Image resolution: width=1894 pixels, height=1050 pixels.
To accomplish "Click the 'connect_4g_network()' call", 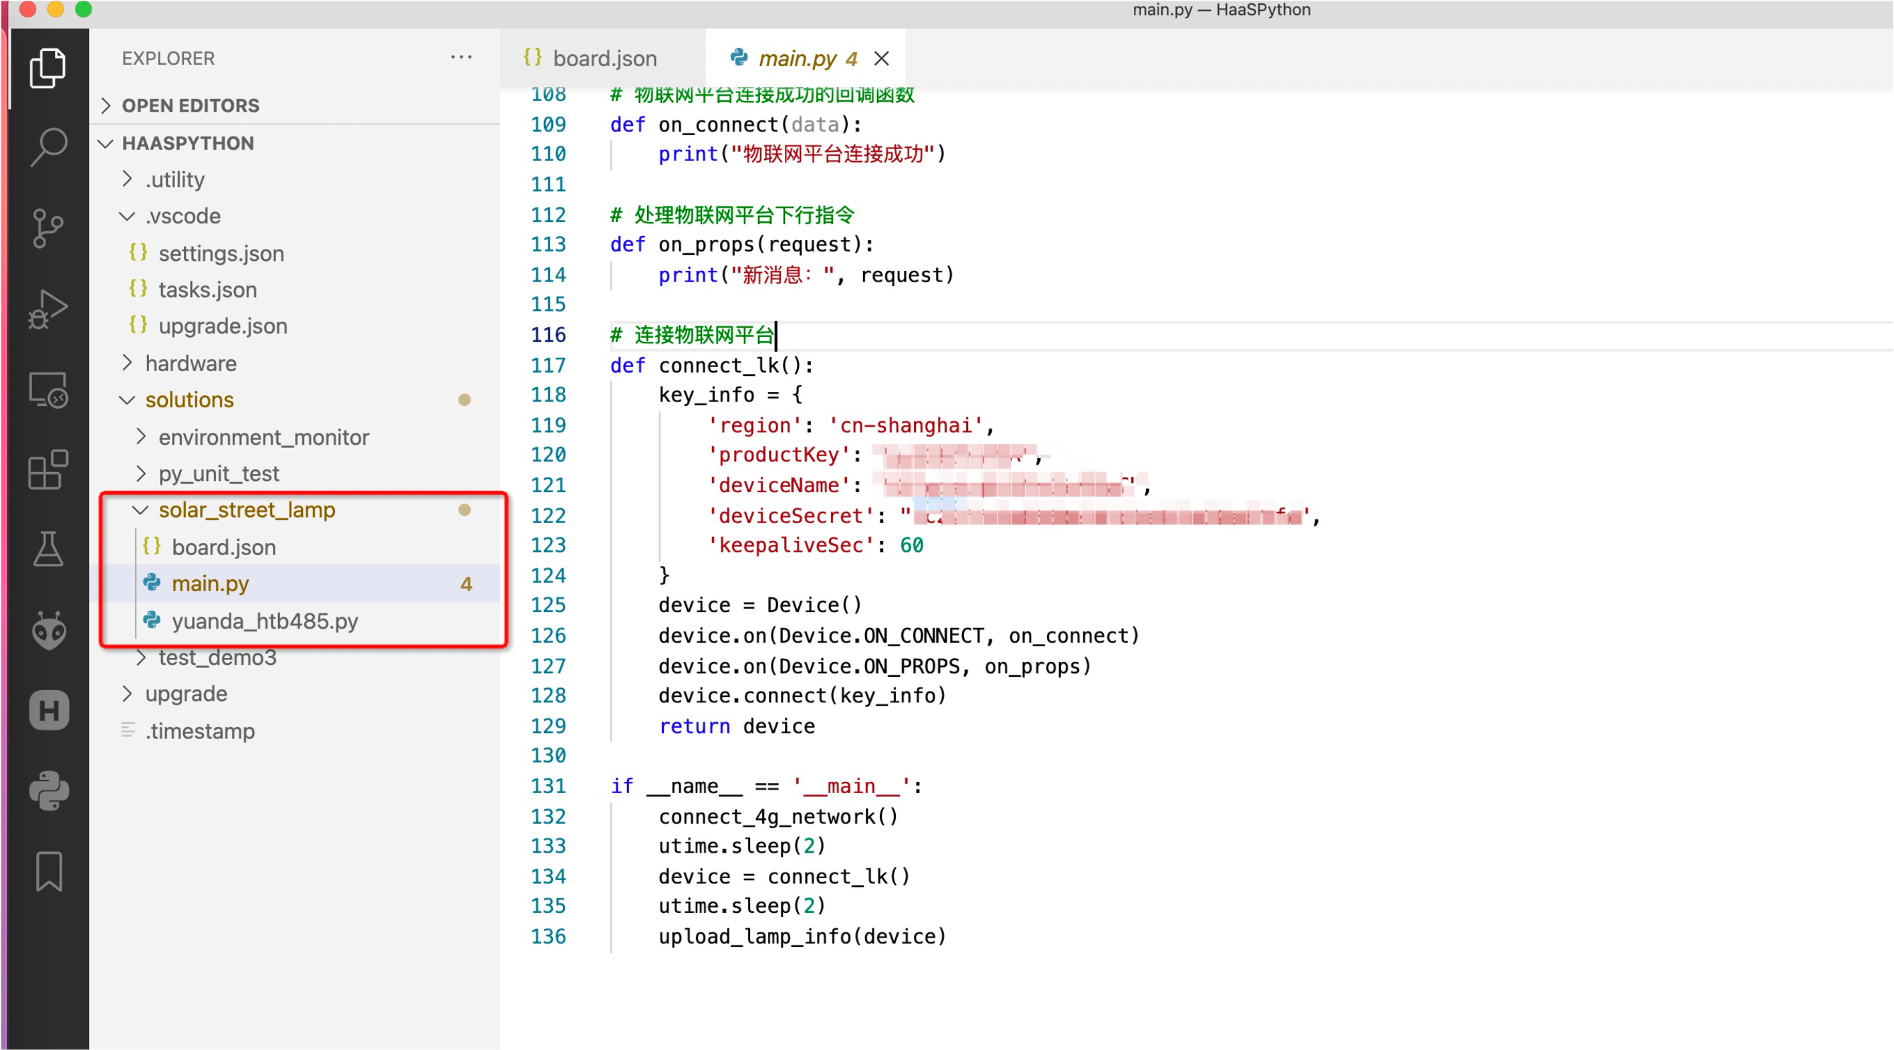I will 778,817.
